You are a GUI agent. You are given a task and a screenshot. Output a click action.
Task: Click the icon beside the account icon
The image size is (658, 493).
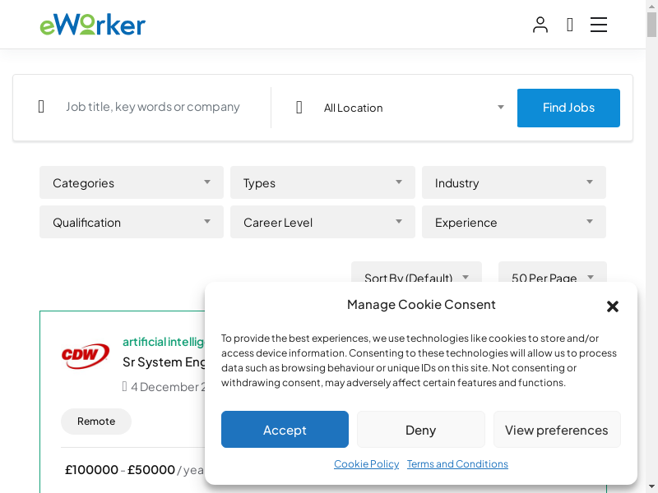point(570,25)
